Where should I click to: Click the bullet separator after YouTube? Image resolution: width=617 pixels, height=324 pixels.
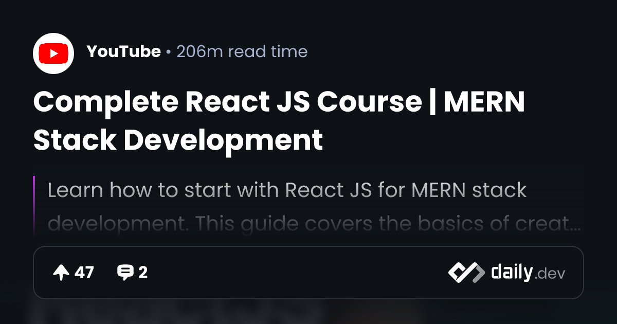click(169, 52)
